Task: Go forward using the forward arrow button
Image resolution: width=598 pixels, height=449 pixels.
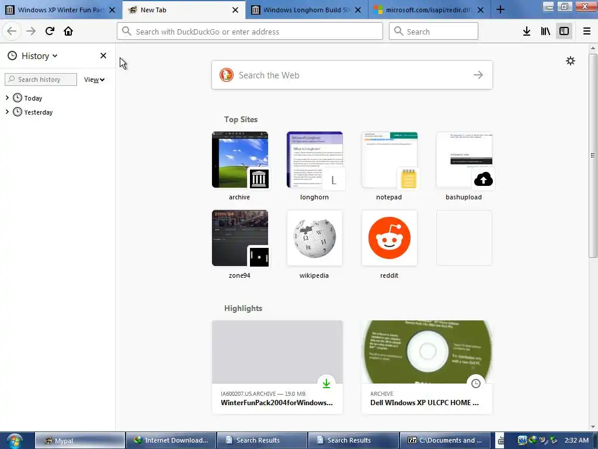Action: pyautogui.click(x=31, y=31)
